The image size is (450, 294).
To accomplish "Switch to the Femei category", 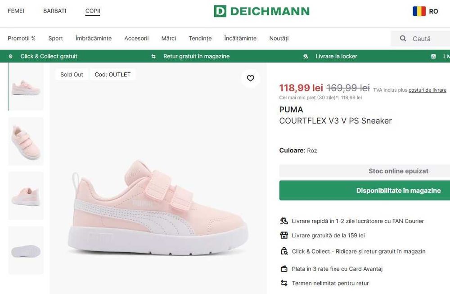I will 16,11.
